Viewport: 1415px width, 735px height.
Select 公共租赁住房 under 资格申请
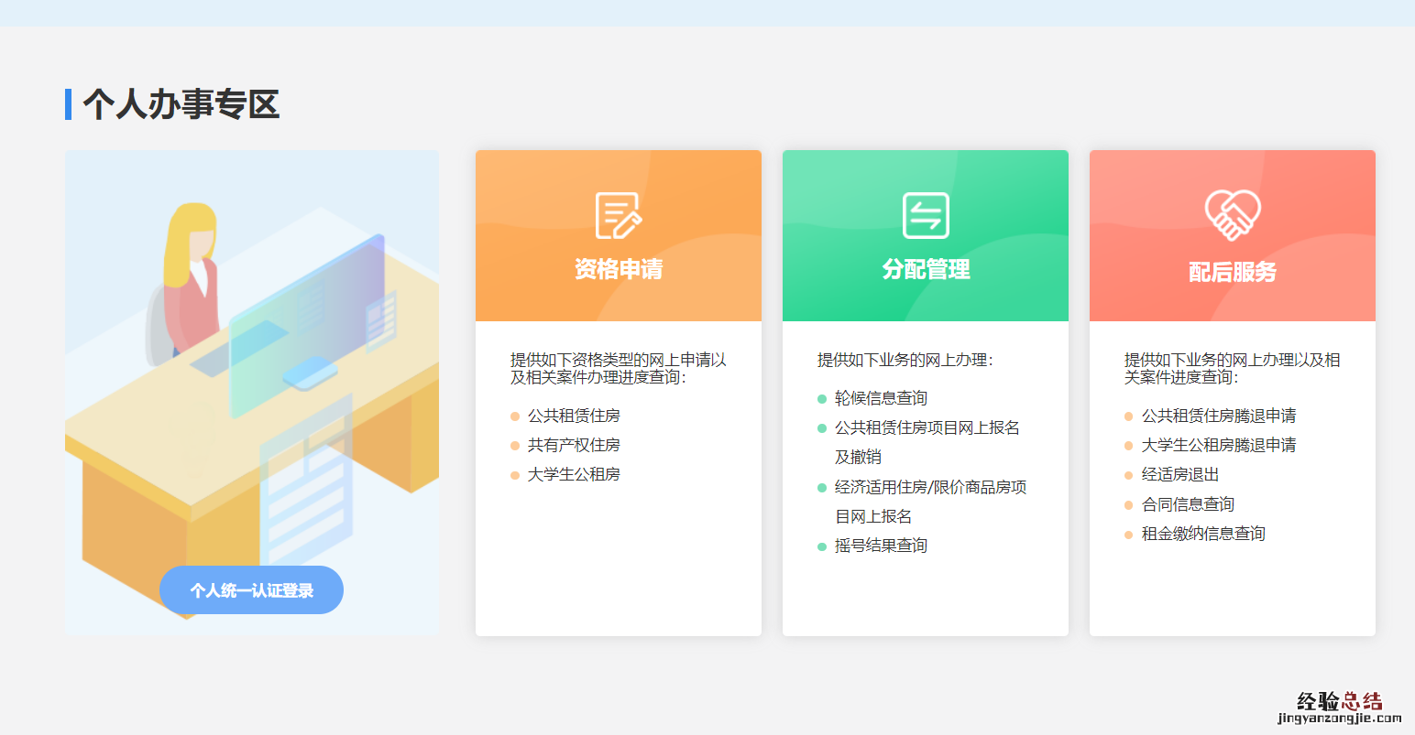pyautogui.click(x=574, y=416)
